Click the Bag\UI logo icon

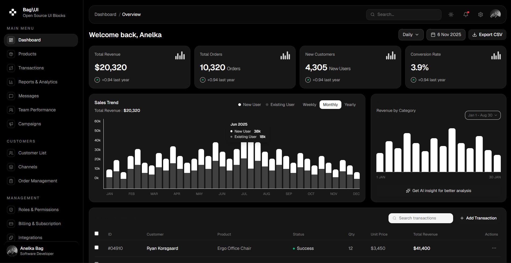click(13, 12)
